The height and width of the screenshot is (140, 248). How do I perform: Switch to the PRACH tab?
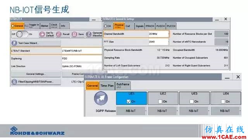pyautogui.click(x=150, y=26)
